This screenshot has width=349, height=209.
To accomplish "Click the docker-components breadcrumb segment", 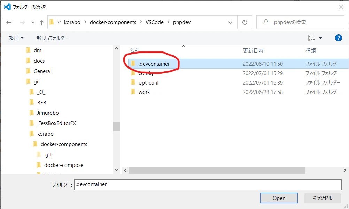I will [113, 22].
